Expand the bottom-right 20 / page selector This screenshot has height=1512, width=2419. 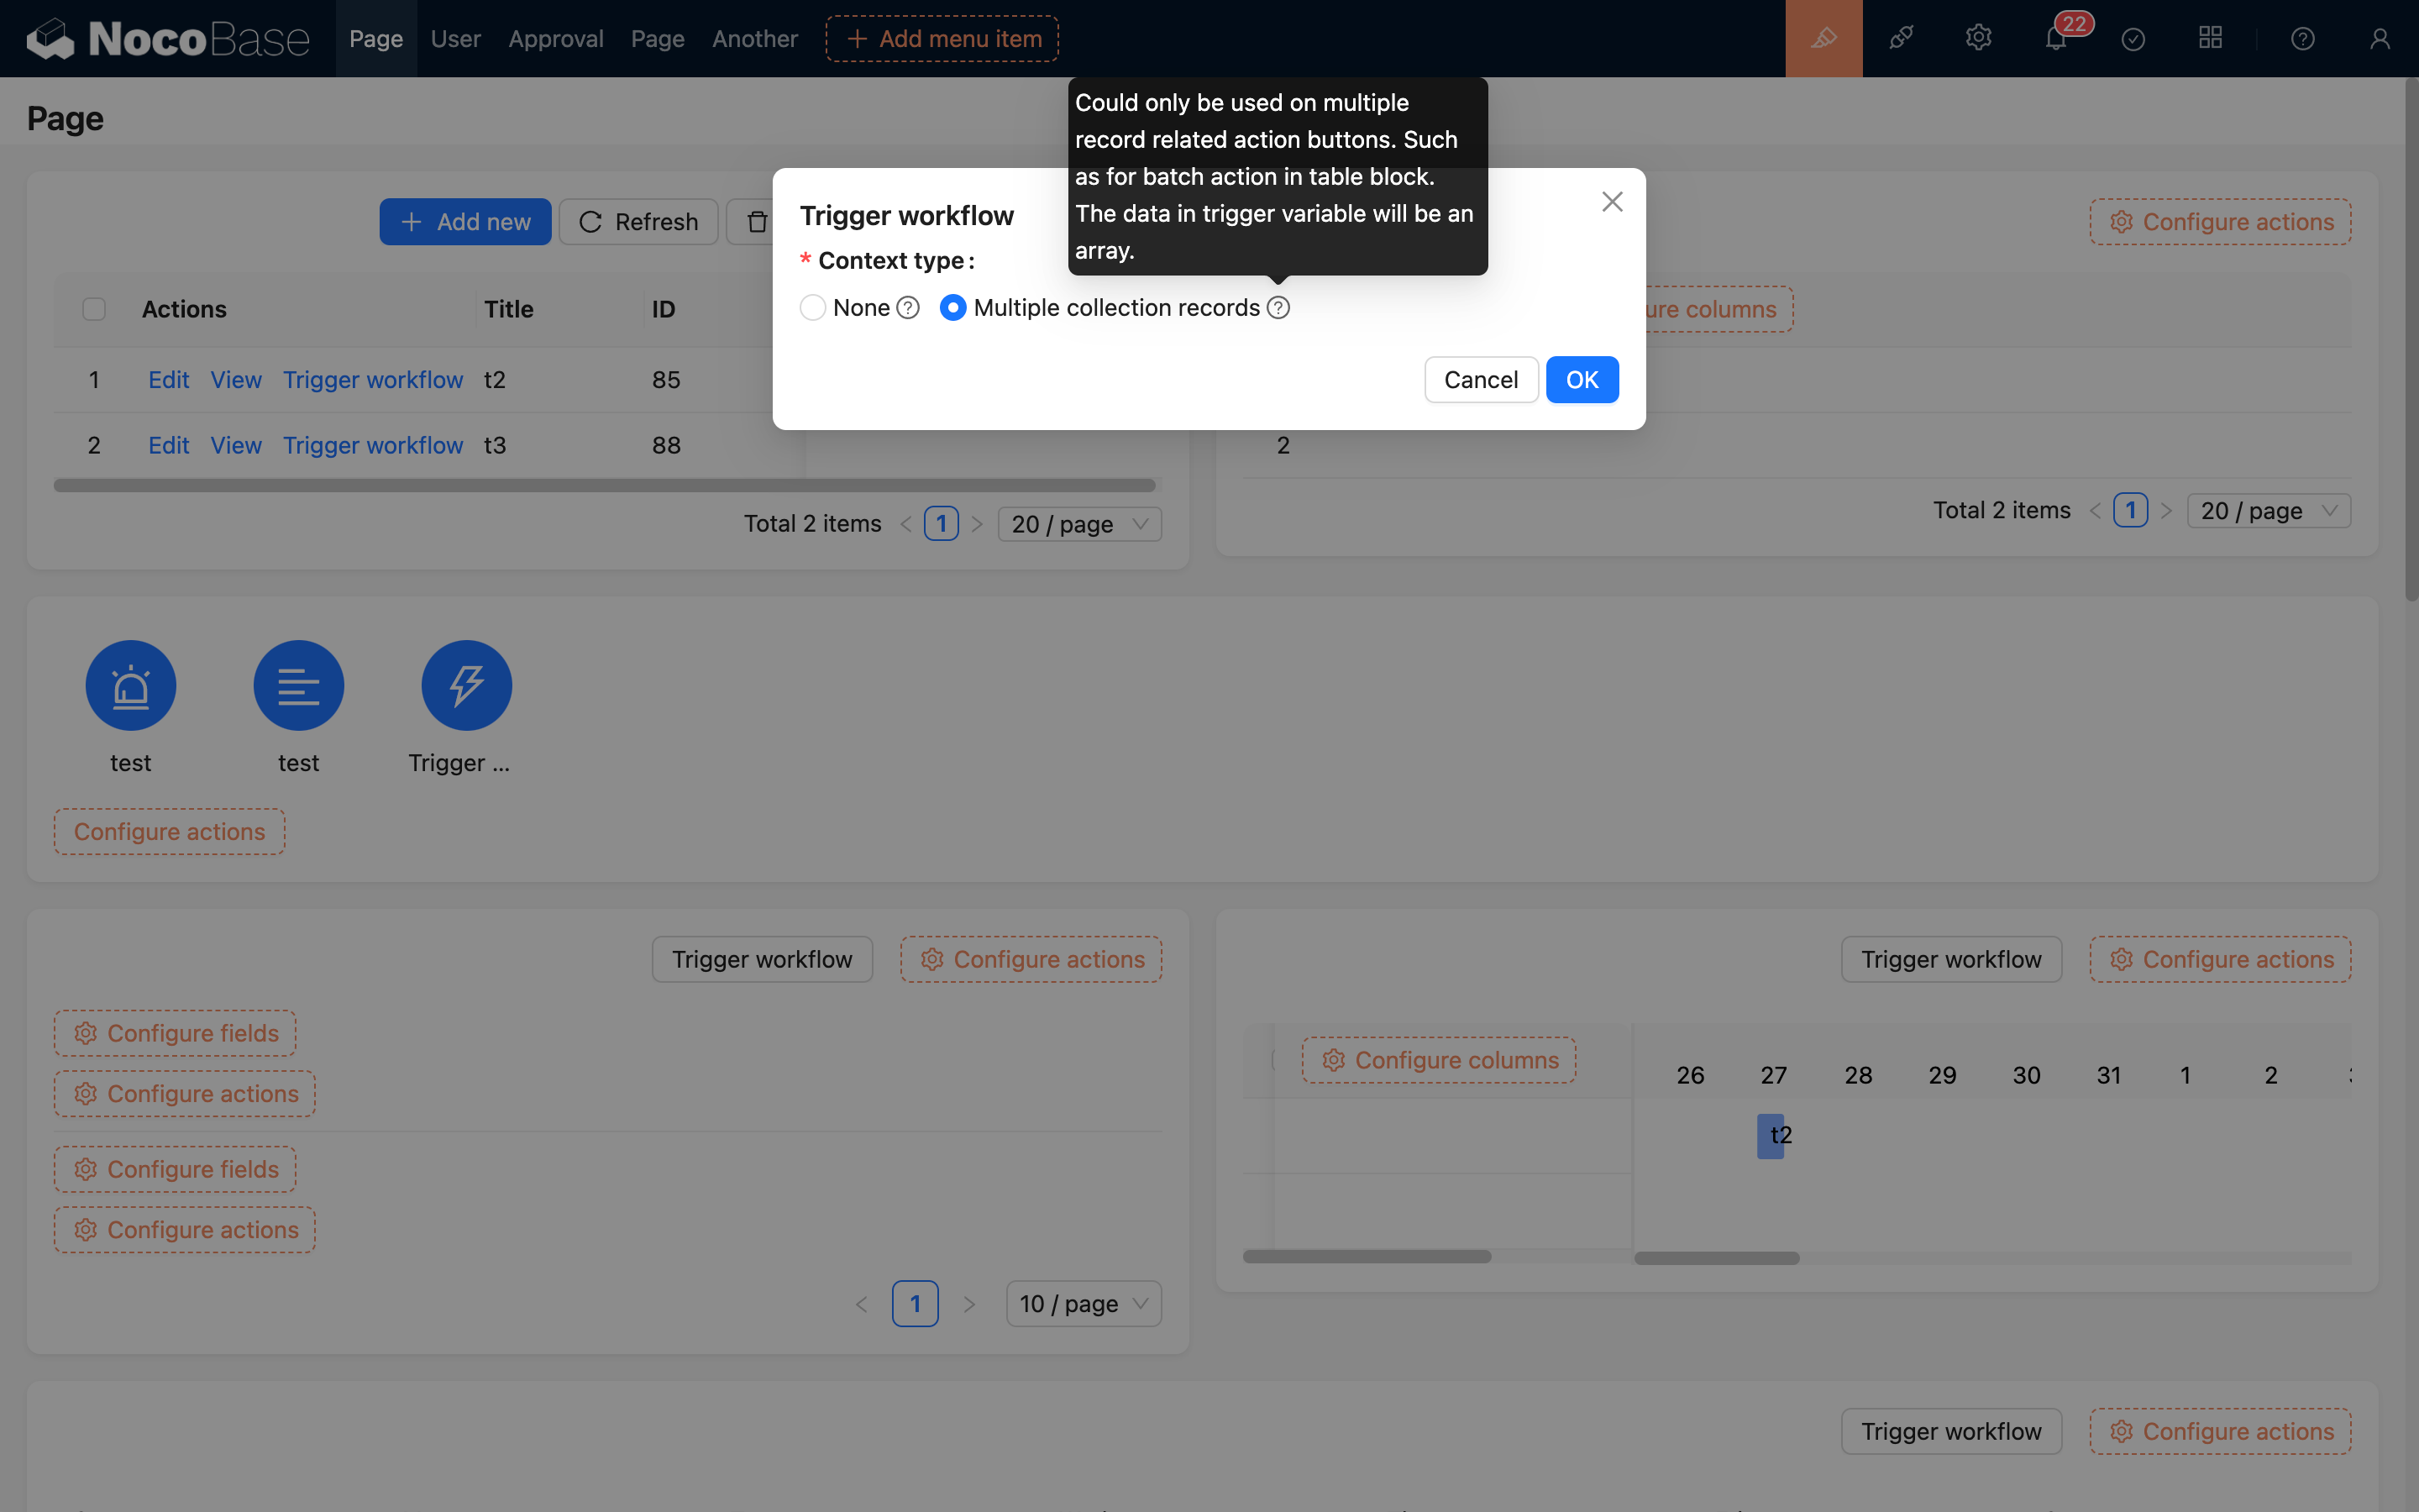(2267, 510)
